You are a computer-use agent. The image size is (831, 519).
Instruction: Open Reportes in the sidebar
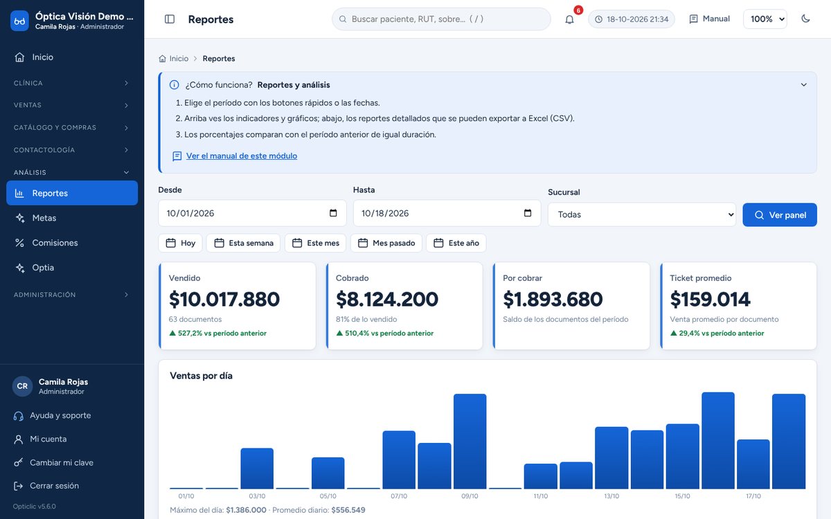tap(72, 193)
